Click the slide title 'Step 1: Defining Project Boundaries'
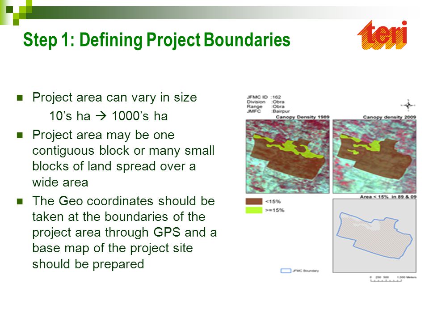This screenshot has width=429, height=322. click(156, 40)
